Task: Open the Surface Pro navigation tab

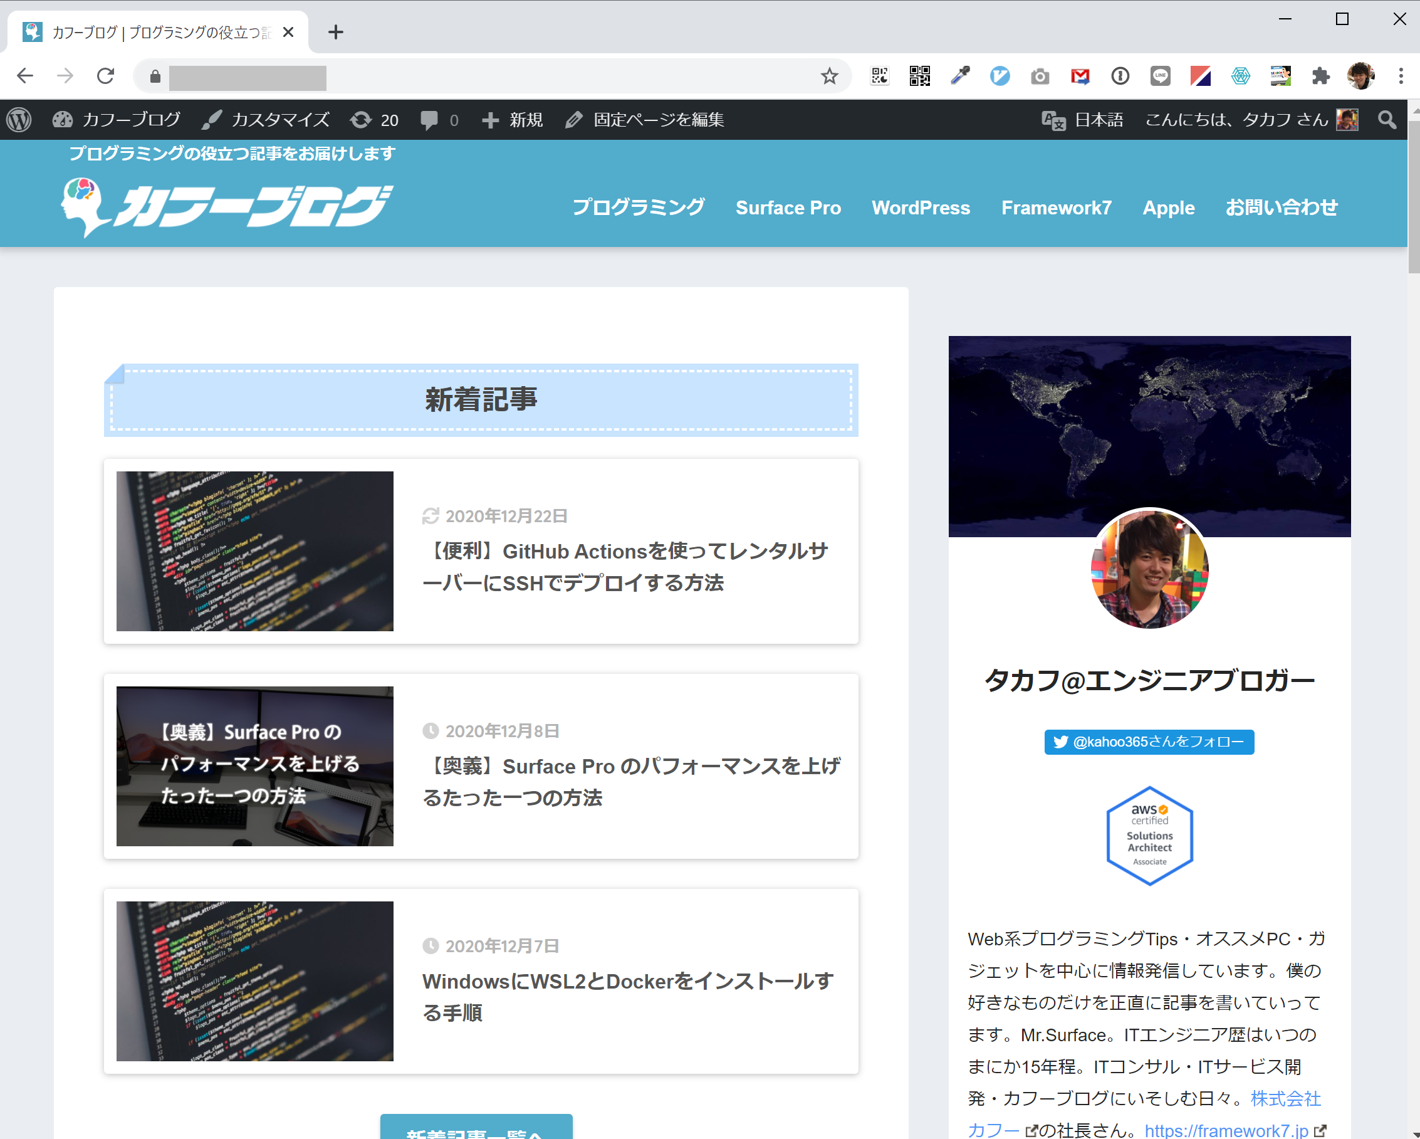Action: pyautogui.click(x=788, y=207)
